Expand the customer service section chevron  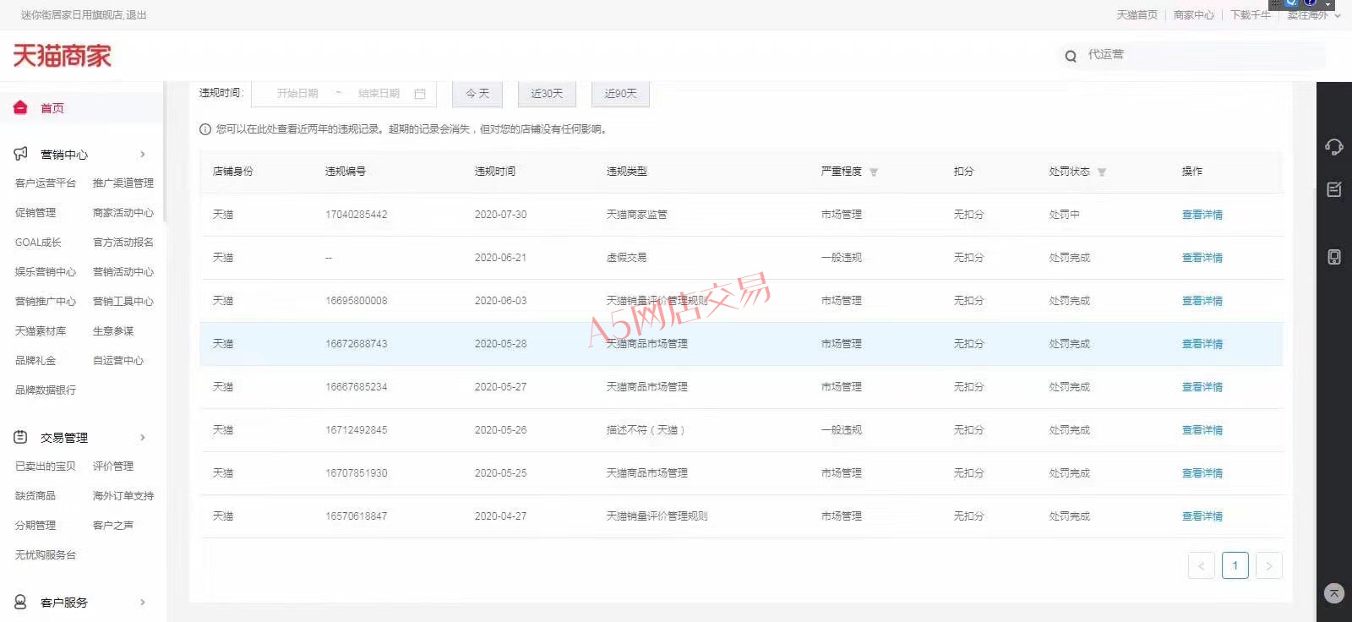pos(143,602)
